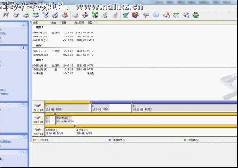Collapse the first sidebar panel with its chevron
Viewport: 238px width, 168px height.
click(x=23, y=24)
